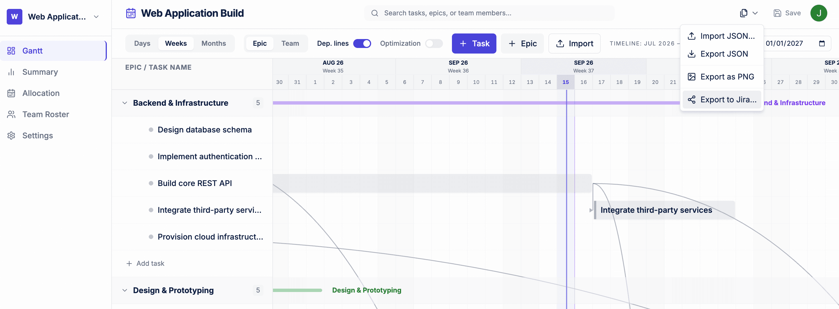
Task: Group rows by Team
Action: click(x=290, y=44)
